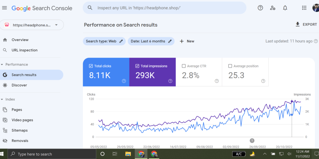This screenshot has height=159, width=319.
Task: Click the 8.11K total clicks value
Action: point(100,76)
